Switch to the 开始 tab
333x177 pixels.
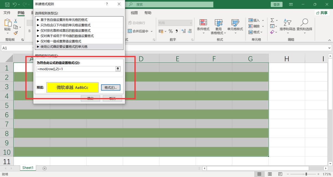[21, 13]
